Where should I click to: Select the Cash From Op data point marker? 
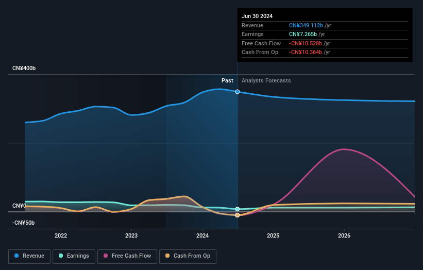pyautogui.click(x=238, y=215)
